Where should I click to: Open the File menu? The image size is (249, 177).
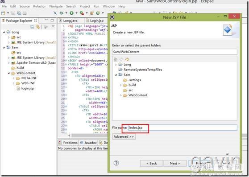click(x=4, y=6)
